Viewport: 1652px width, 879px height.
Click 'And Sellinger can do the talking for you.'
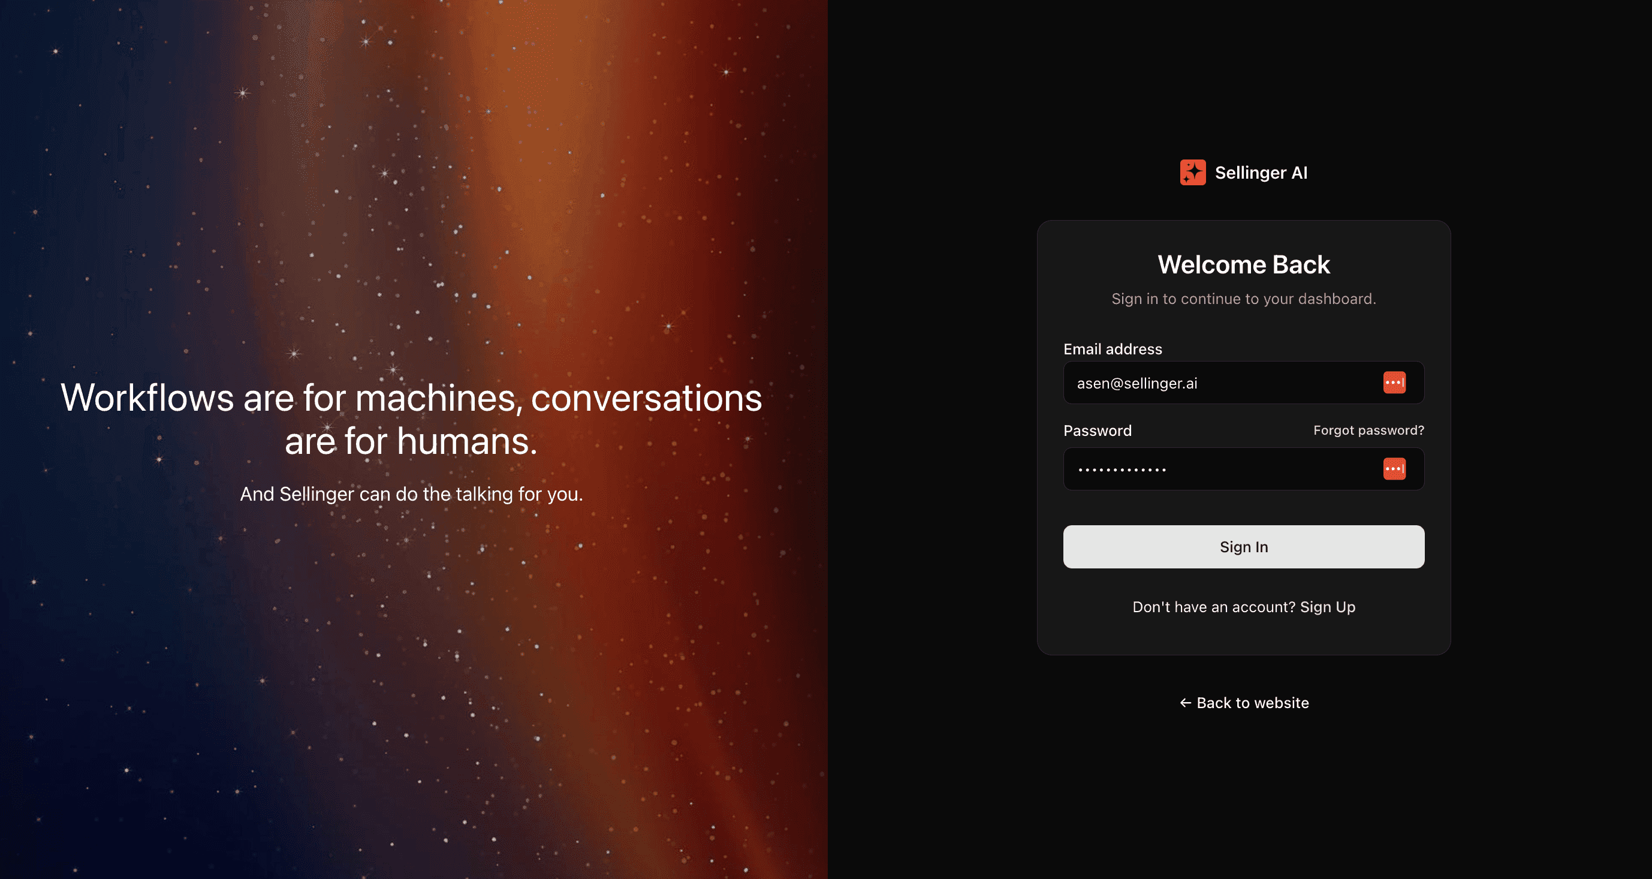point(411,494)
